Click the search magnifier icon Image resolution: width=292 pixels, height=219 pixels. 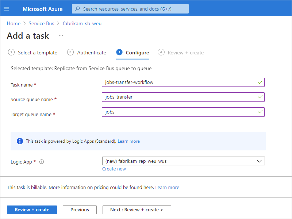click(x=77, y=9)
